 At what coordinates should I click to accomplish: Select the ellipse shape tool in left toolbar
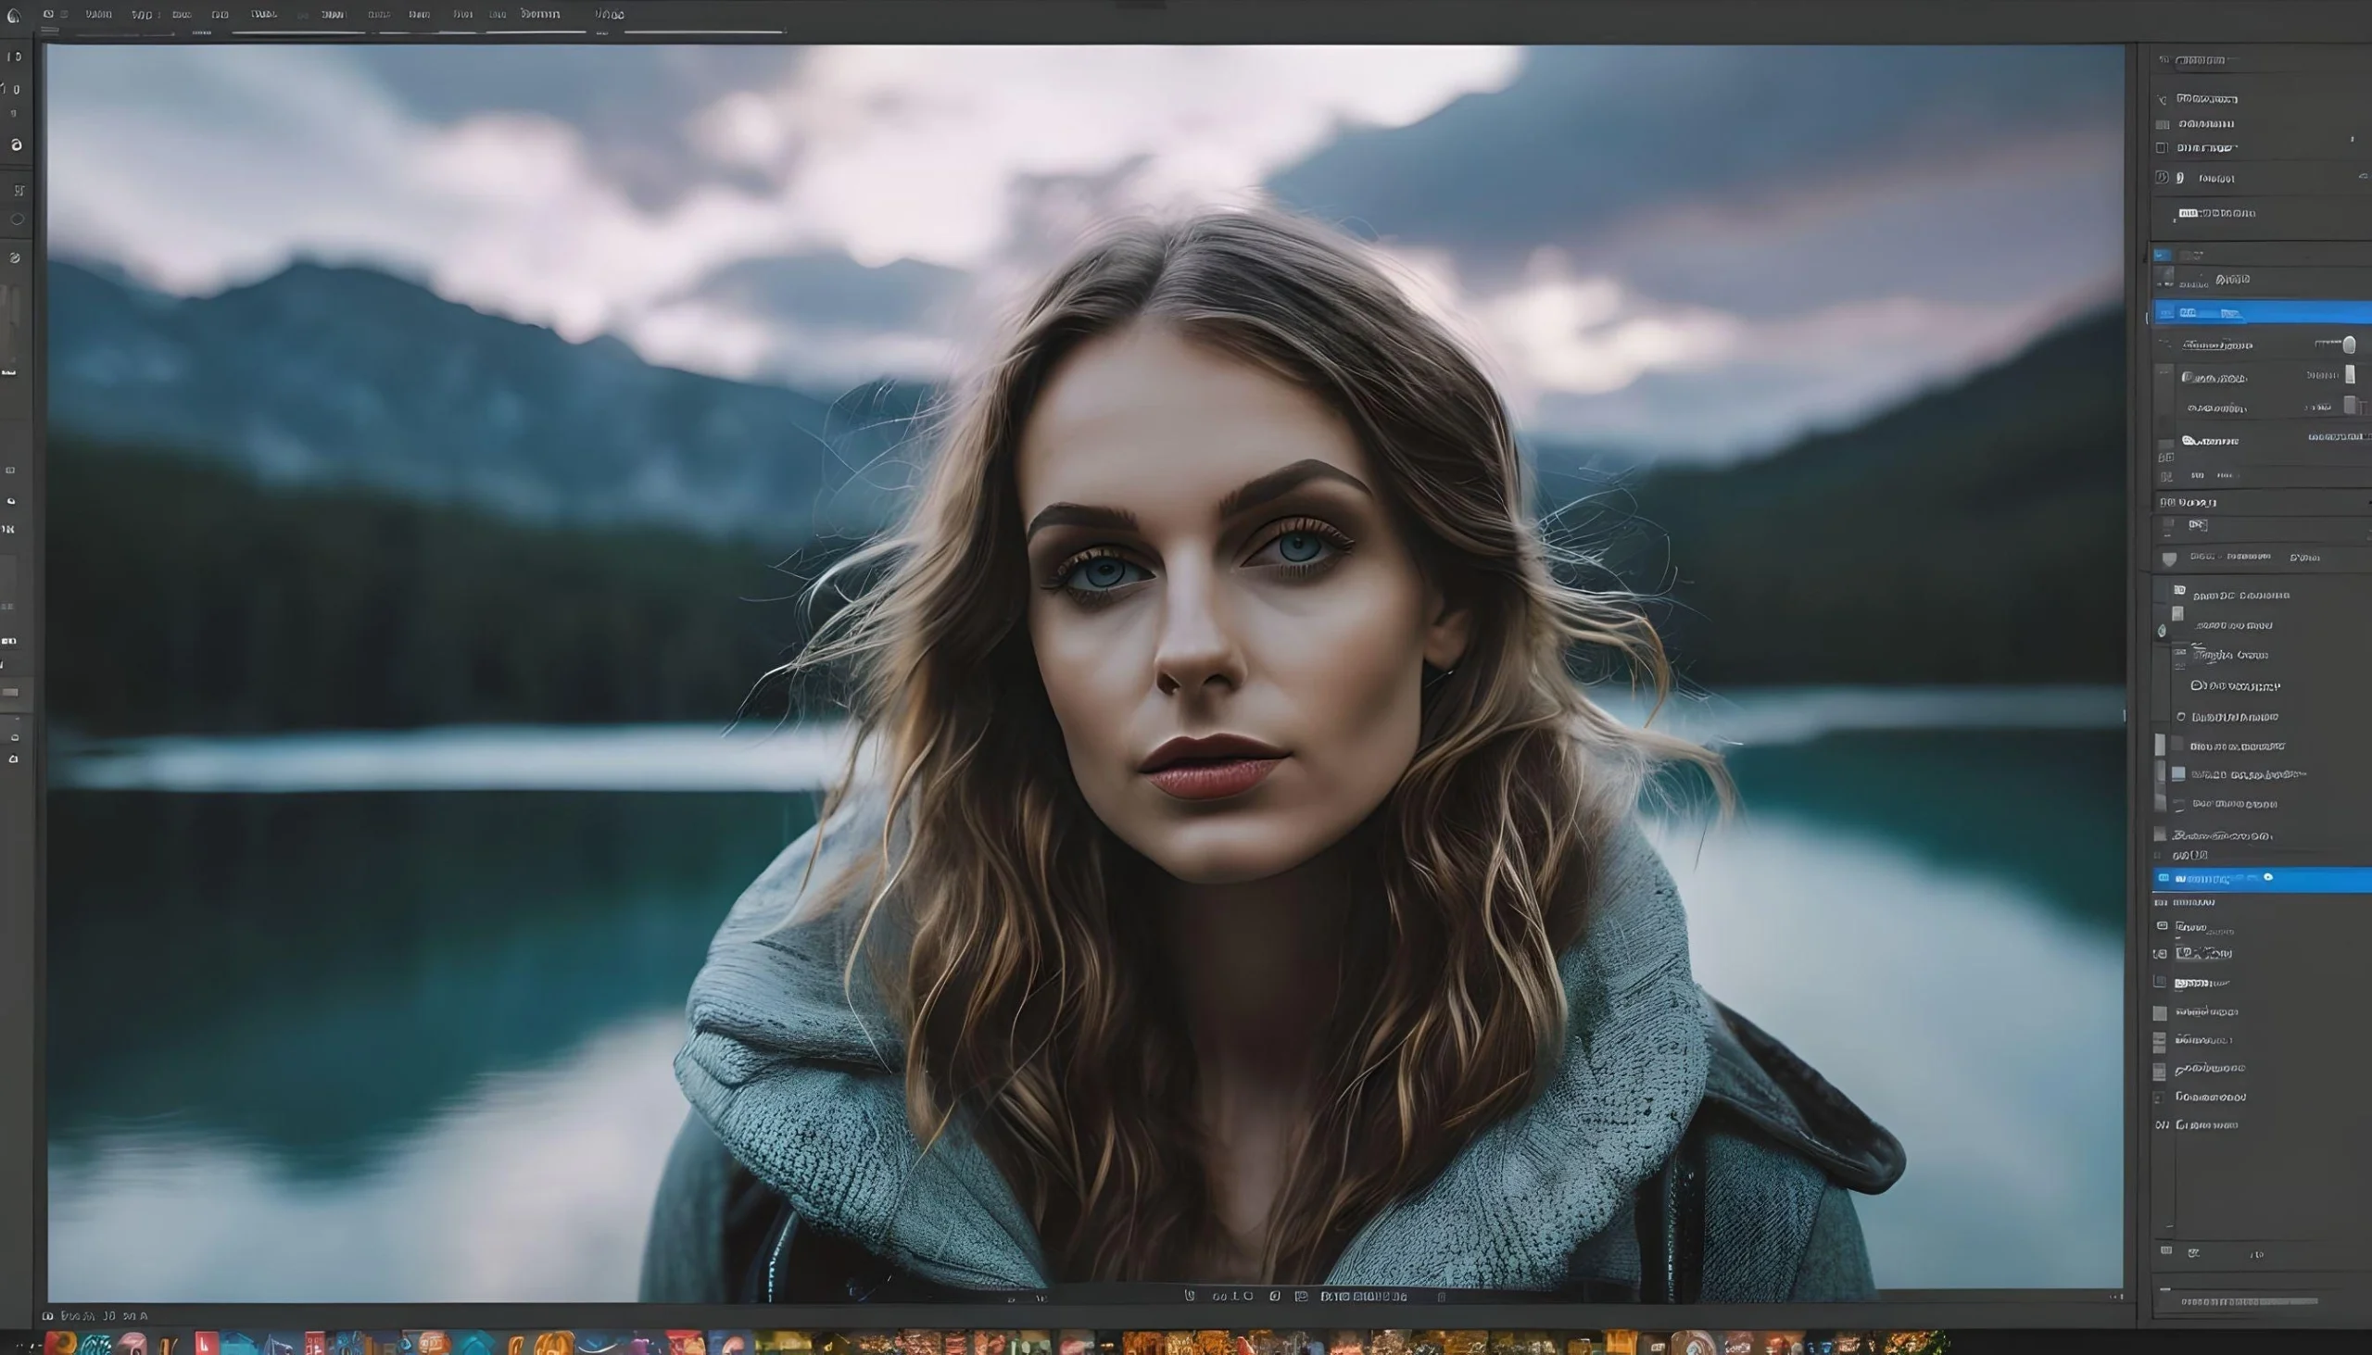click(x=17, y=220)
